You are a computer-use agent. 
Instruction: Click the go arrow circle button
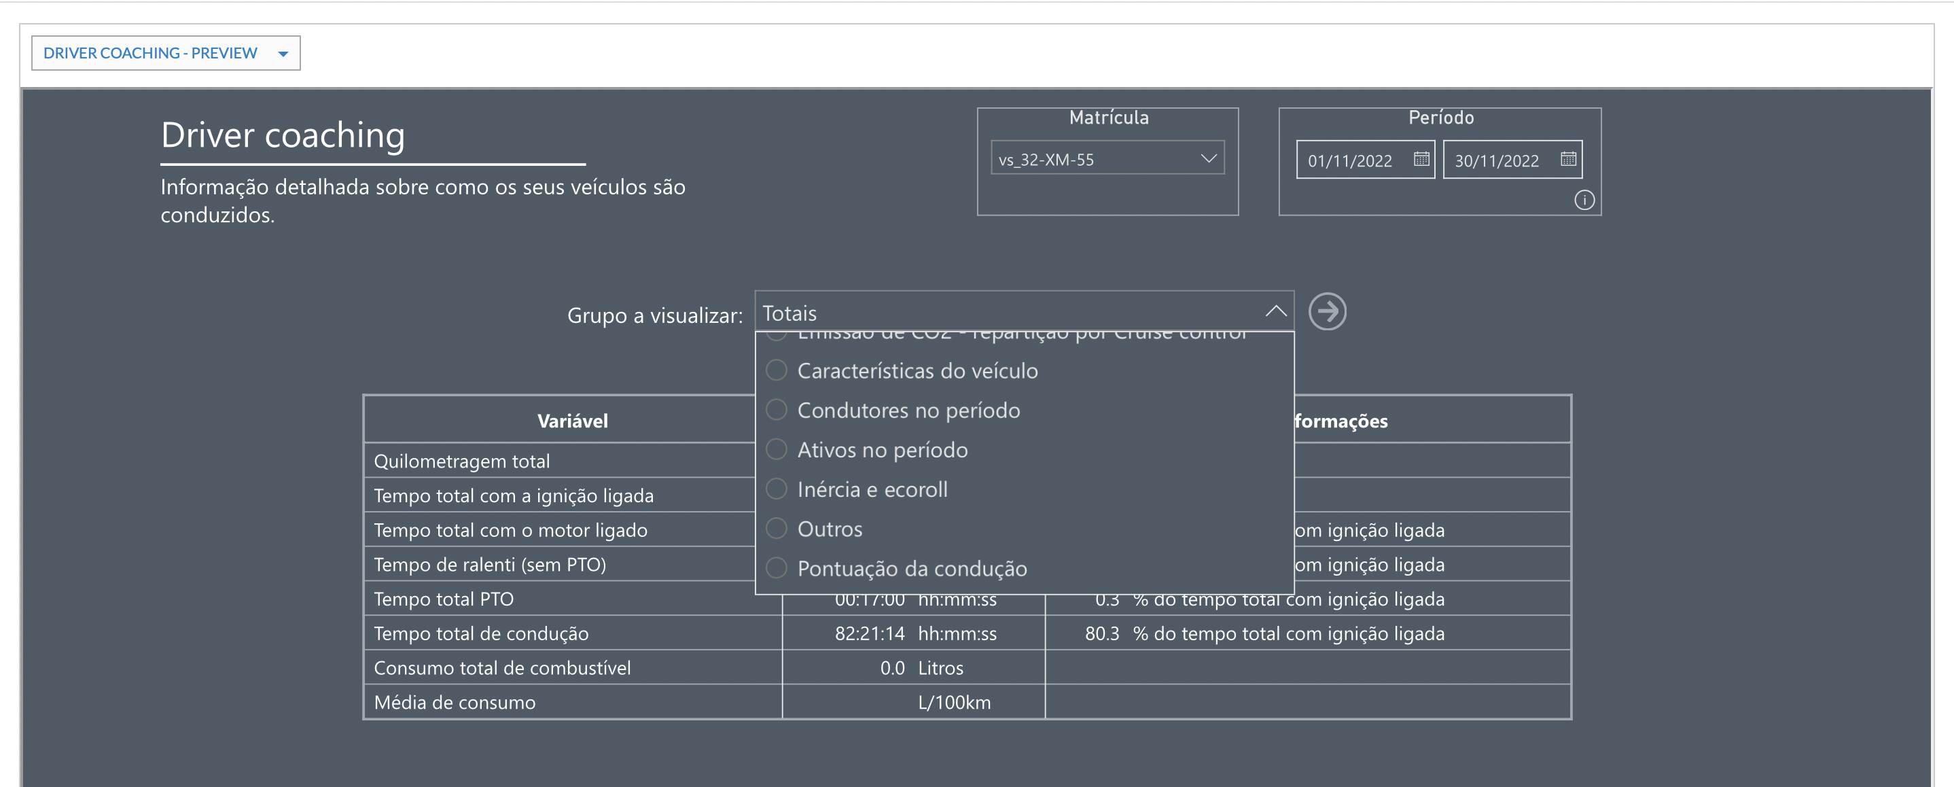[x=1327, y=312]
